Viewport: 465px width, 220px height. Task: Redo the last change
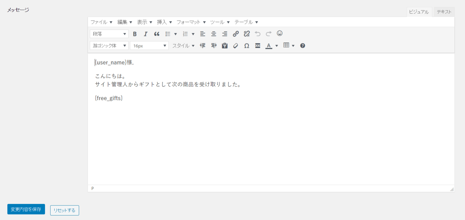(x=268, y=34)
